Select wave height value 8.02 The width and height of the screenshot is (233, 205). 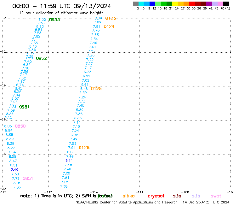(x=42, y=20)
